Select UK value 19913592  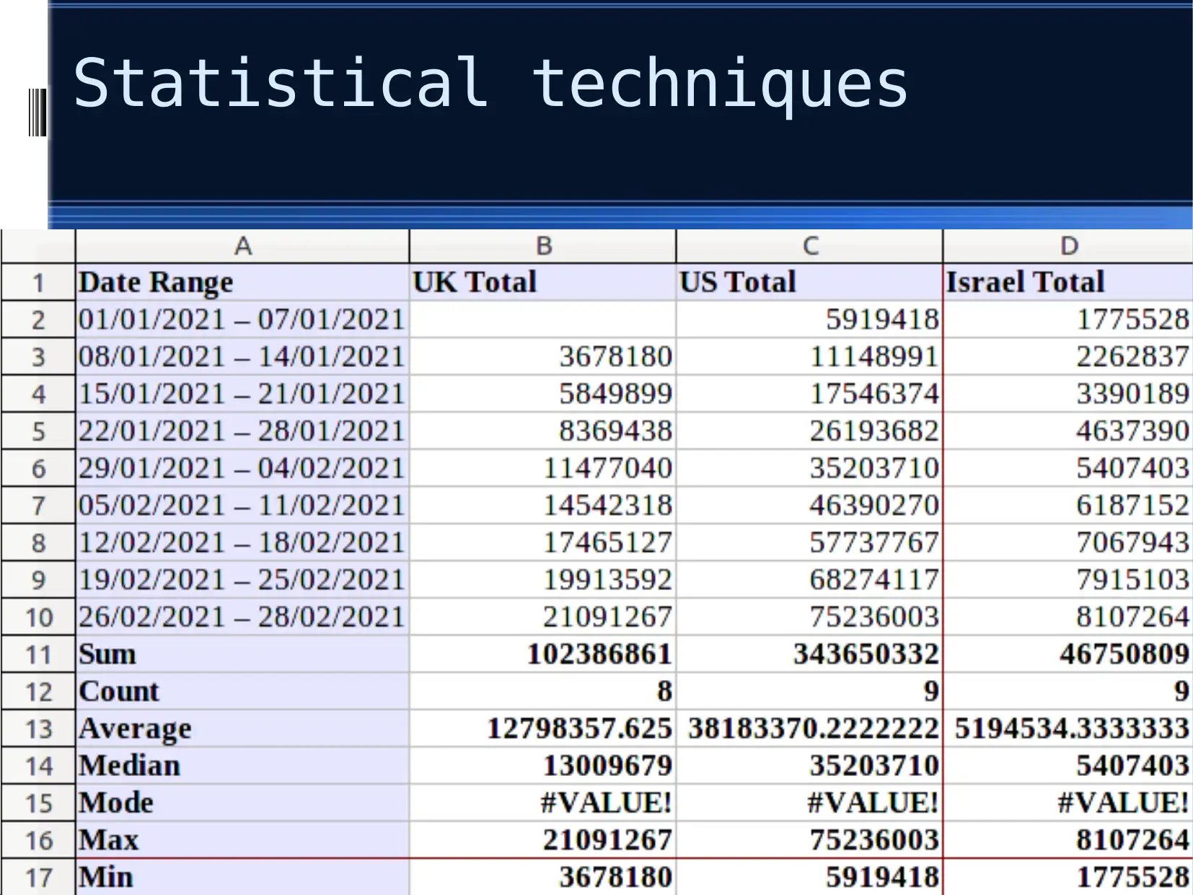pos(542,580)
